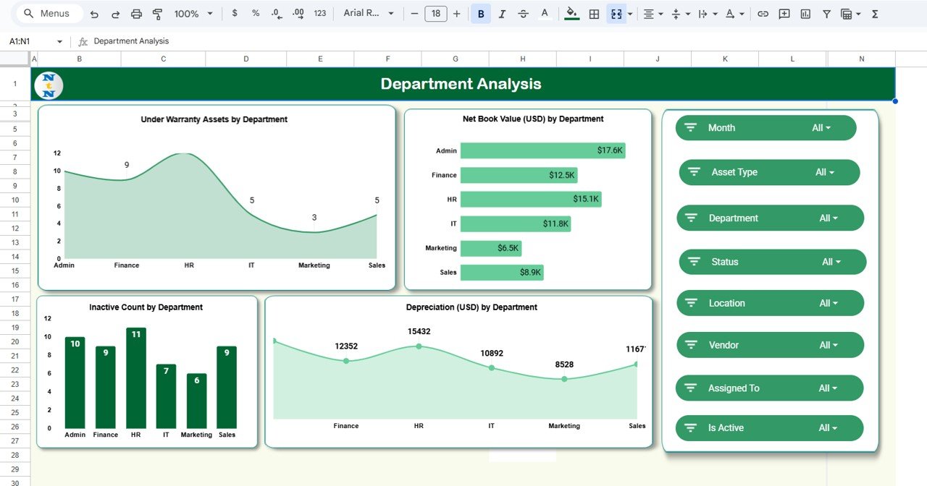The image size is (927, 486).
Task: Open the Borders tool
Action: pyautogui.click(x=594, y=14)
